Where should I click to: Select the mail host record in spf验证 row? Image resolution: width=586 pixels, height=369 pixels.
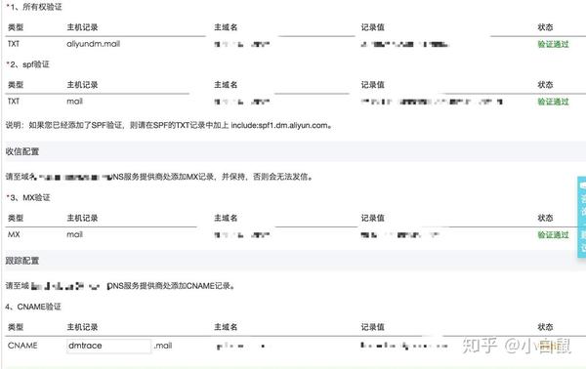(75, 102)
